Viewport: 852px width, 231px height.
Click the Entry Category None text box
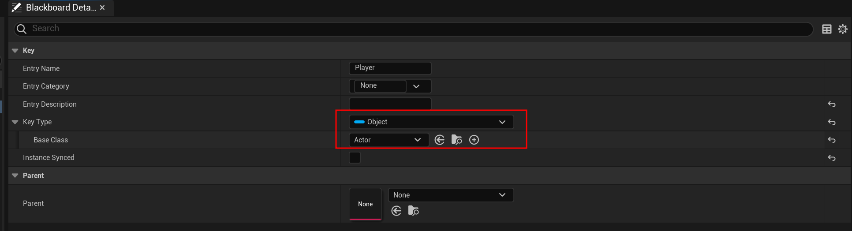coord(380,86)
